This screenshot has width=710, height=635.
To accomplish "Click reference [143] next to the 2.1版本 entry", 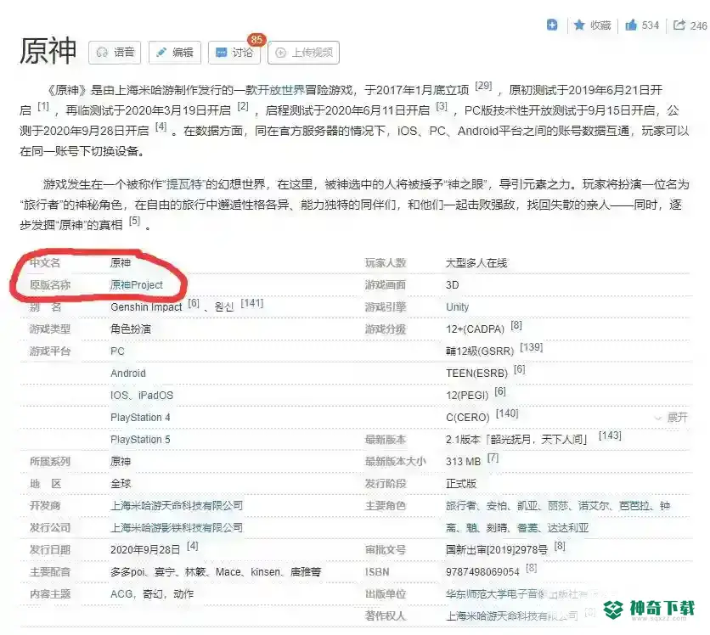I will point(610,436).
